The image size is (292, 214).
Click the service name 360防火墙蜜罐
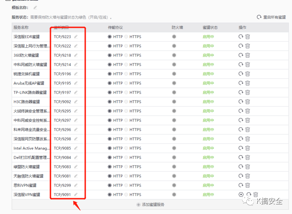[x=26, y=55]
